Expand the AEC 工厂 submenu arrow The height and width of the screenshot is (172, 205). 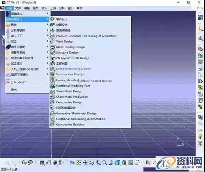[48, 35]
